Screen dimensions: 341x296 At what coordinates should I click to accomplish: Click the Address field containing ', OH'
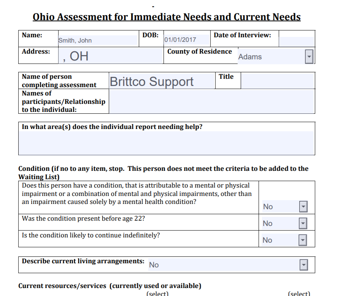(x=111, y=56)
